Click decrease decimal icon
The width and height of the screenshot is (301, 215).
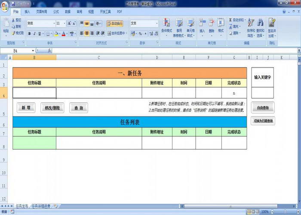tap(156, 34)
